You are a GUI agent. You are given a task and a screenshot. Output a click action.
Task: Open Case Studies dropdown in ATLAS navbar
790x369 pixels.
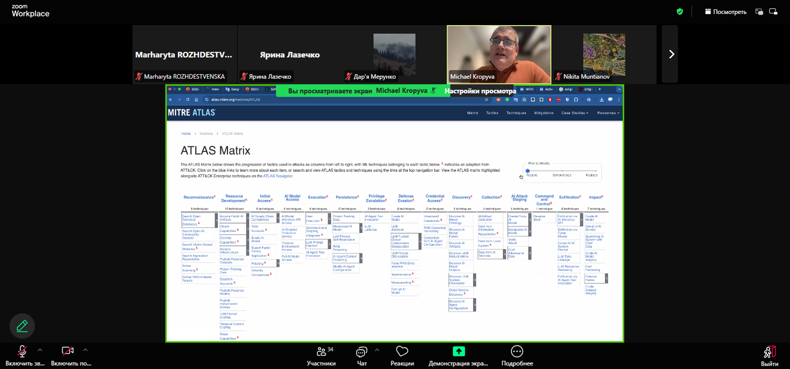[x=575, y=113]
